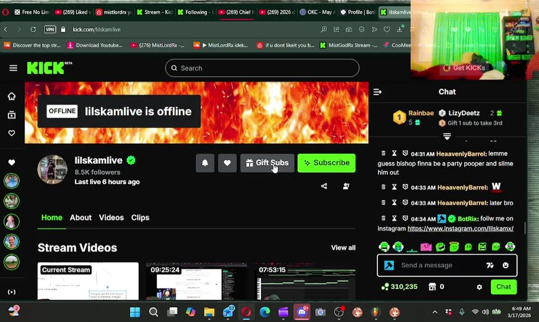Timeout user on 04:31 AM message
The width and height of the screenshot is (539, 322).
[x=394, y=153]
